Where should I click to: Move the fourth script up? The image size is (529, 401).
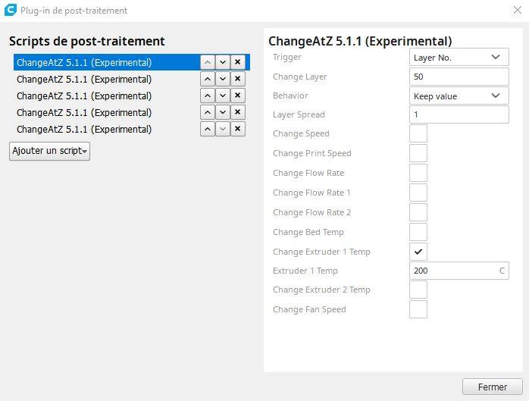(208, 112)
